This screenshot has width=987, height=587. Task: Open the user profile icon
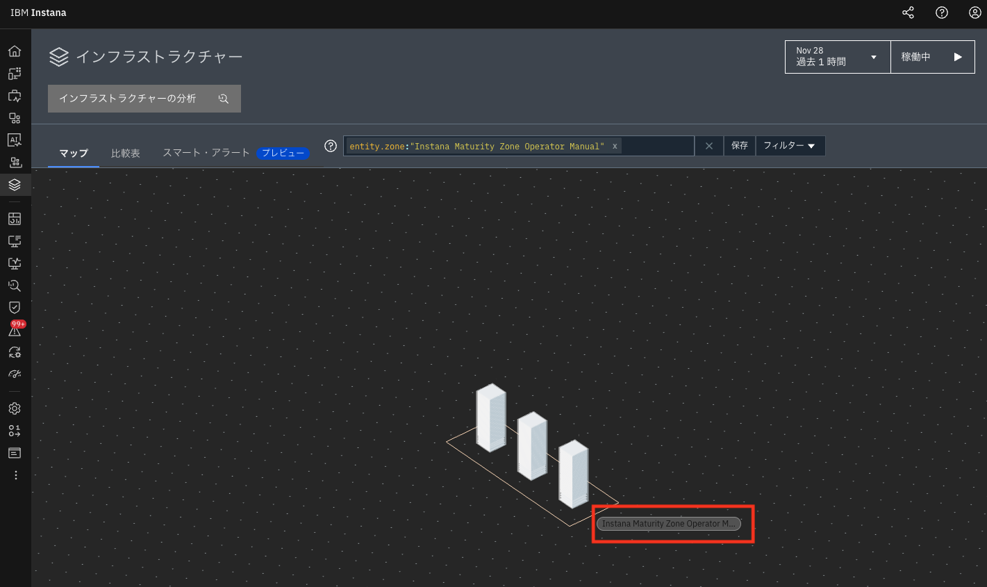(x=975, y=13)
